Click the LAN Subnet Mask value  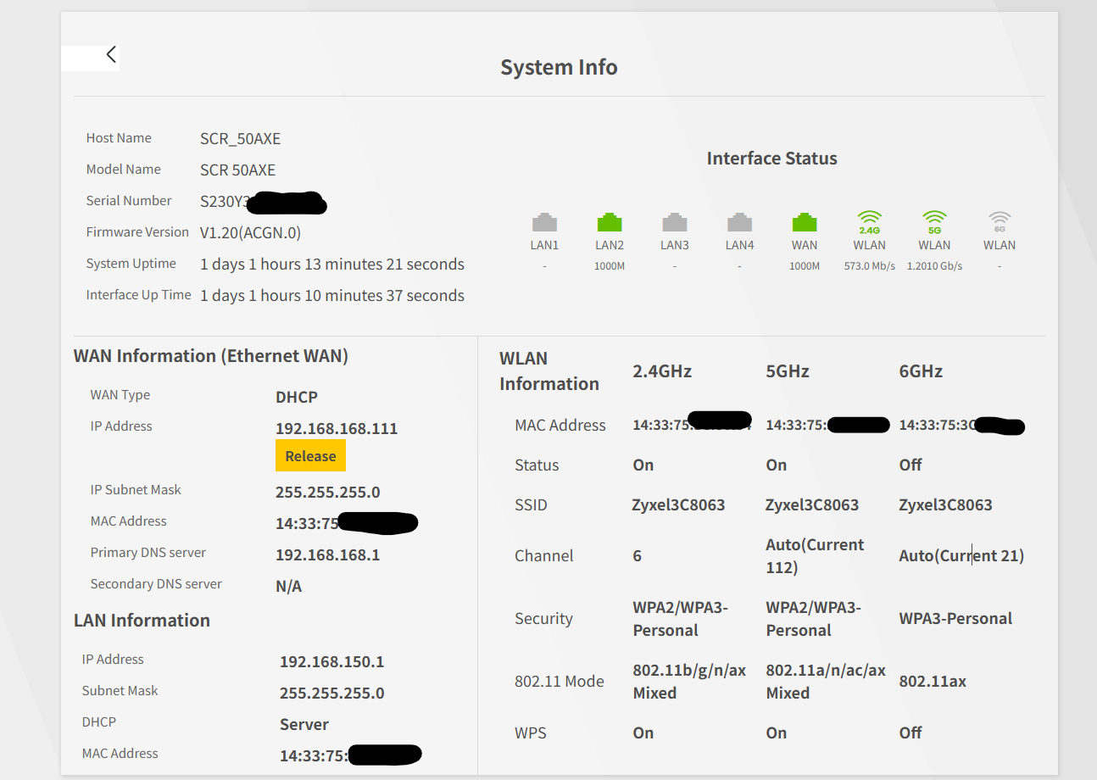pyautogui.click(x=332, y=694)
